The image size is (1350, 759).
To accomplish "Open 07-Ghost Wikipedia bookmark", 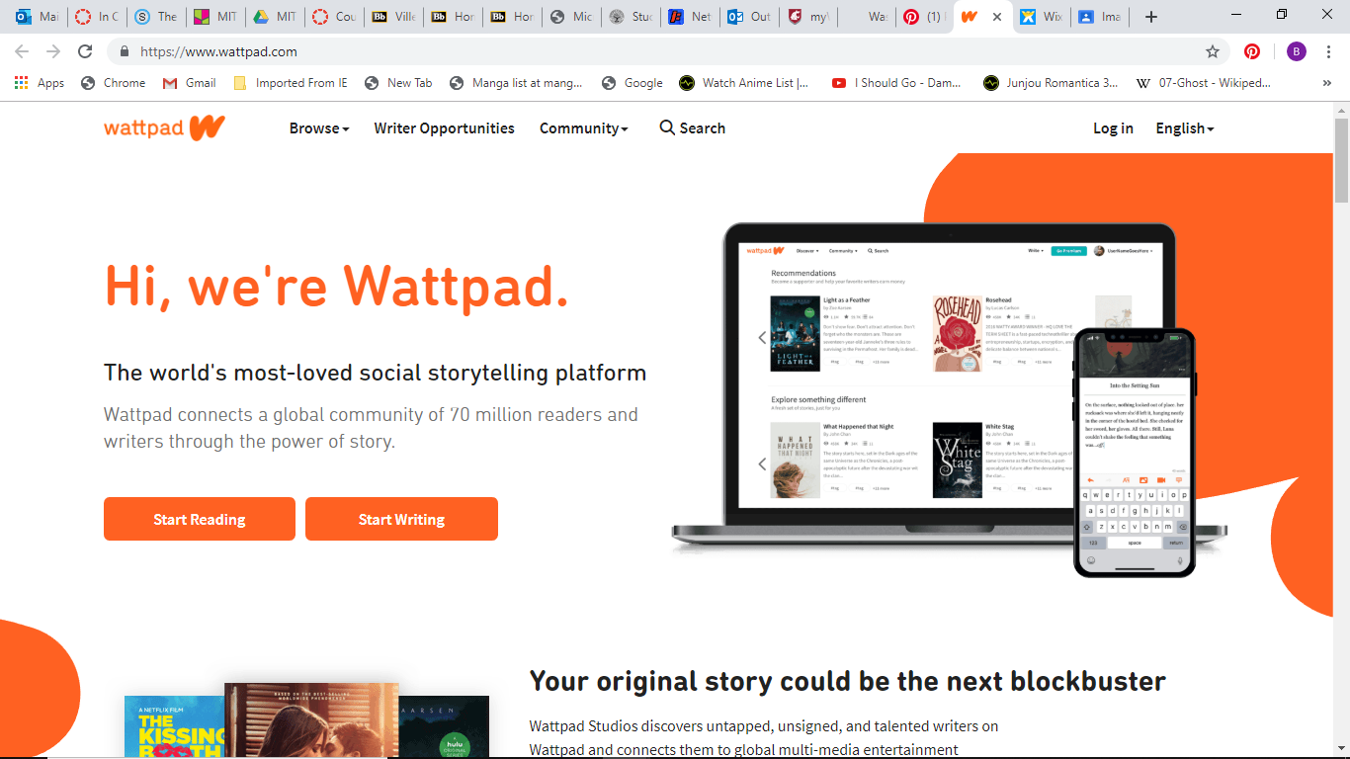I will tap(1204, 83).
